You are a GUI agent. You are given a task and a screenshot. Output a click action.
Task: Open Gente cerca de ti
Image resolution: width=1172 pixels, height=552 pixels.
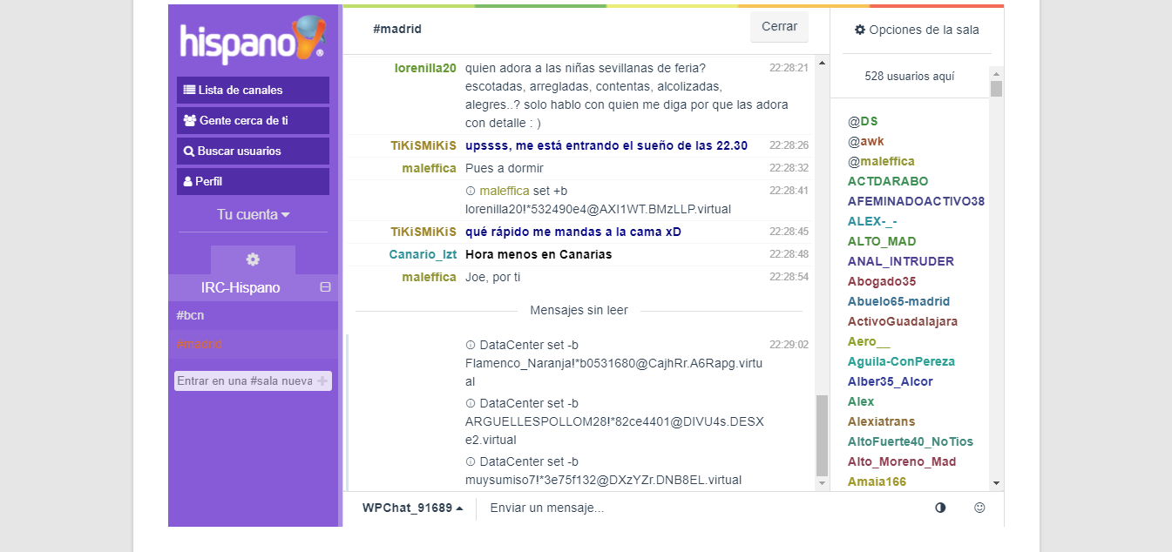tap(253, 120)
